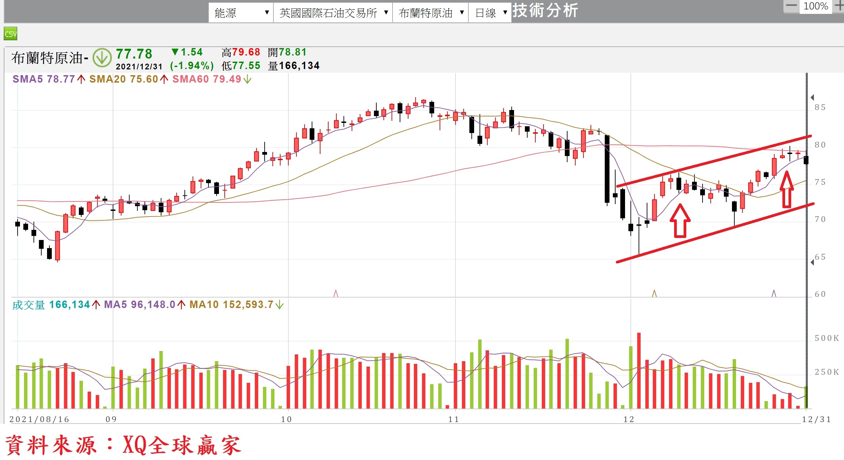The height and width of the screenshot is (460, 844).
Task: Click the 500K volume axis label
Action: coord(827,338)
